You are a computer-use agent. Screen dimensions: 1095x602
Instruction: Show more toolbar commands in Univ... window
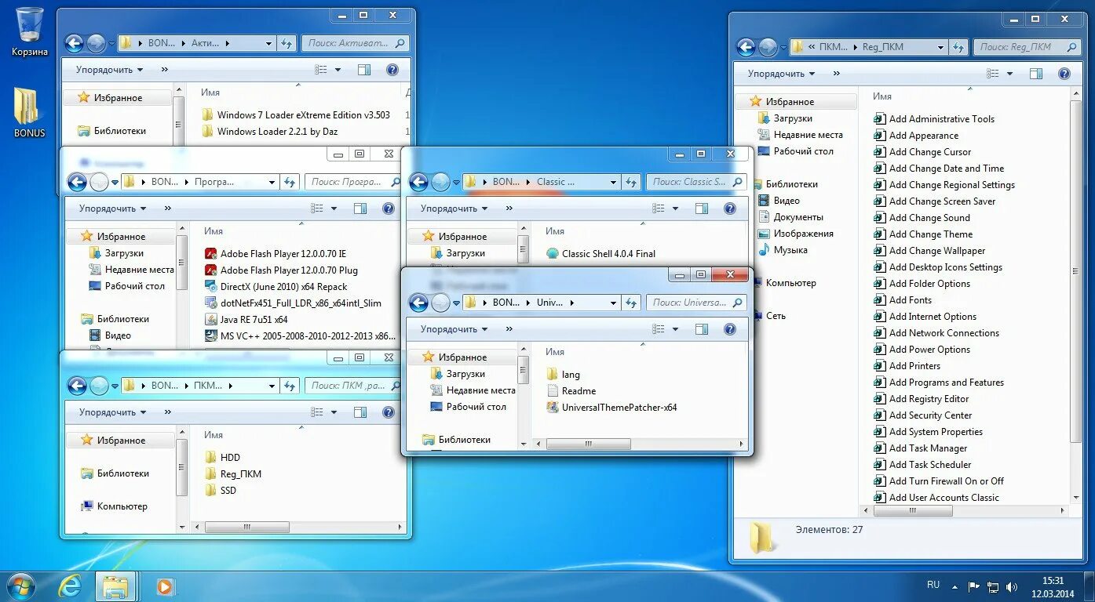pyautogui.click(x=509, y=329)
